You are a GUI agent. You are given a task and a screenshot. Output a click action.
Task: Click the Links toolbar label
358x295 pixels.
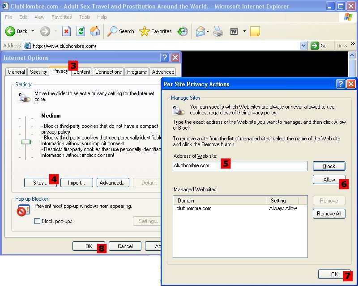[x=341, y=46]
